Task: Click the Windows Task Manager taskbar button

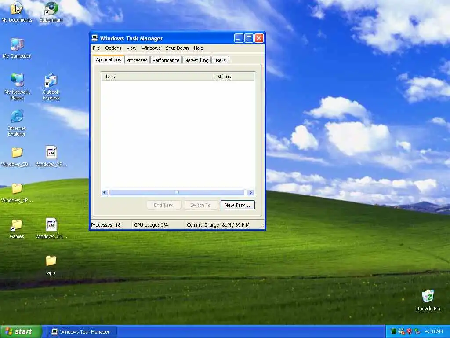Action: (x=81, y=332)
